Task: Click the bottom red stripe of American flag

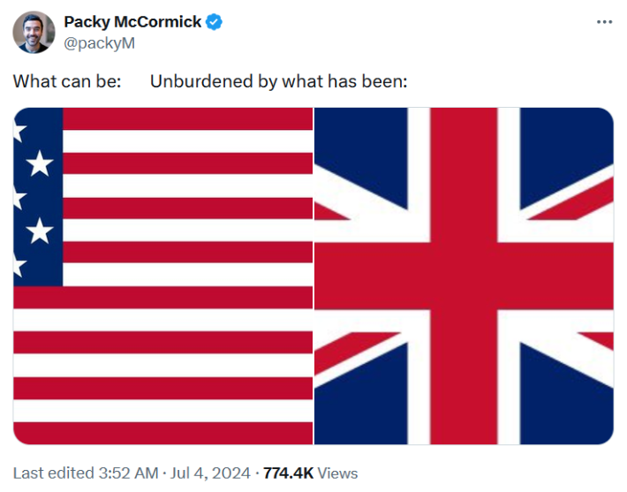Action: click(x=163, y=433)
